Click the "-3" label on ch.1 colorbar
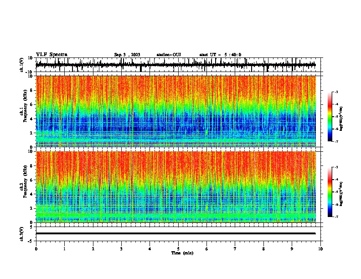 click(x=336, y=92)
